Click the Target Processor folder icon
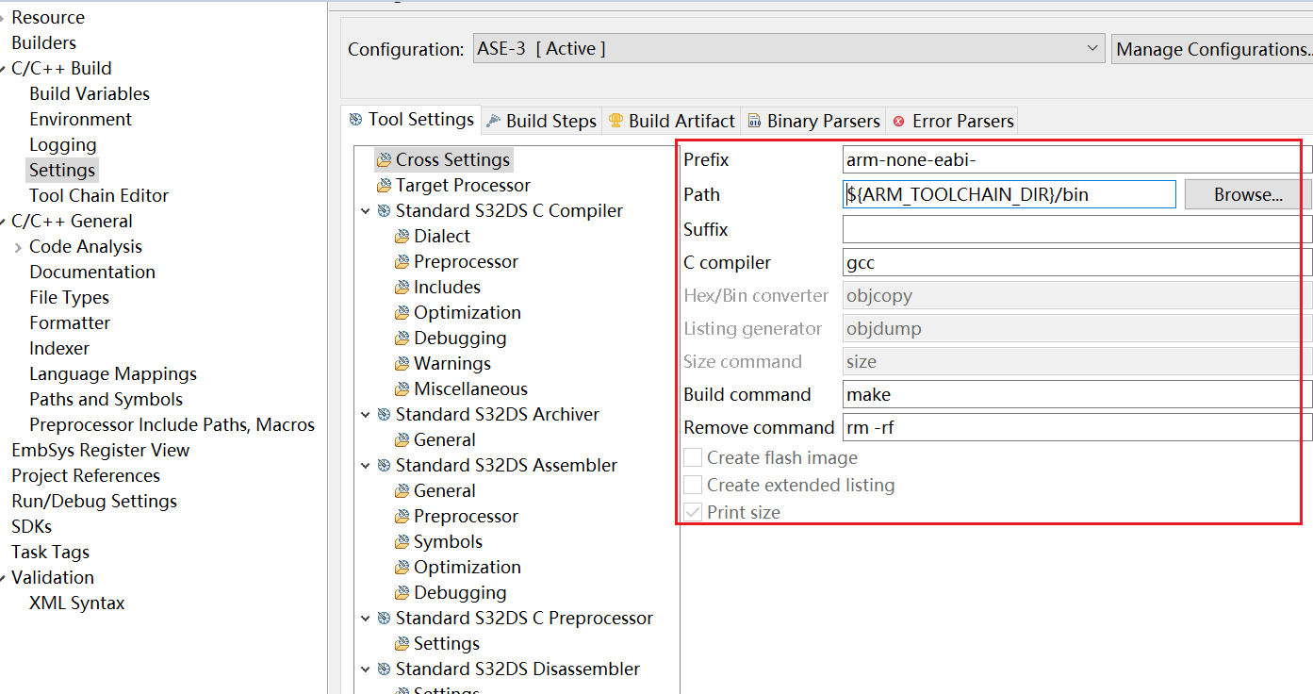Viewport: 1313px width, 694px height. (384, 186)
